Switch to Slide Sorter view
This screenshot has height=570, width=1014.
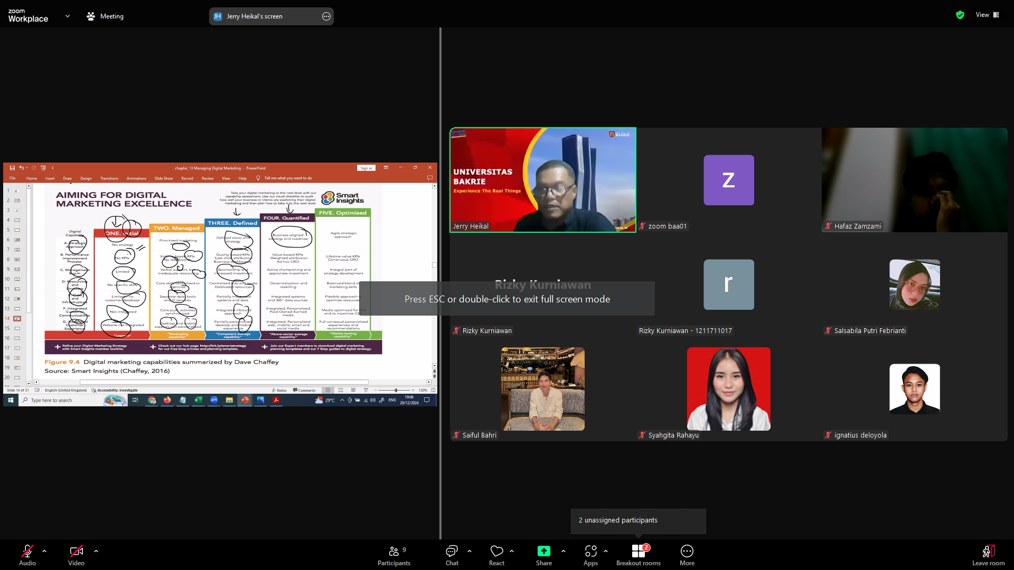coord(341,391)
